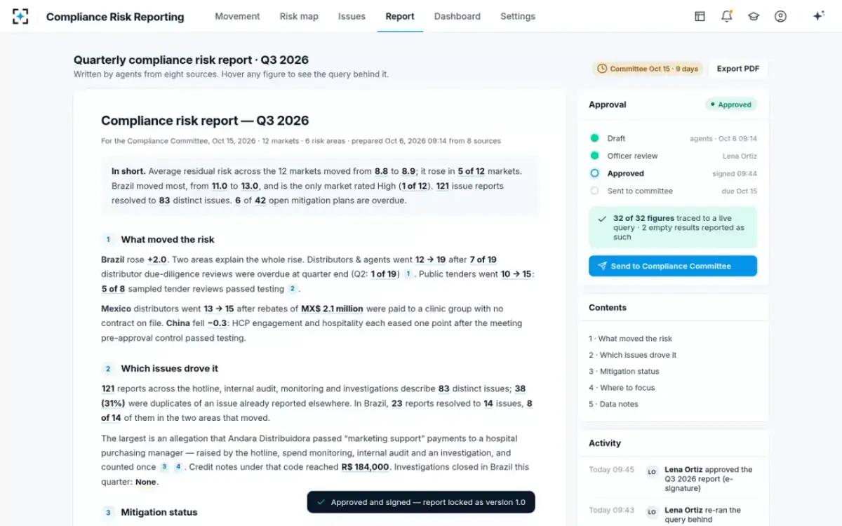The image size is (842, 526).
Task: Click the 'MX$ 2.1 million' figure
Action: pyautogui.click(x=332, y=309)
